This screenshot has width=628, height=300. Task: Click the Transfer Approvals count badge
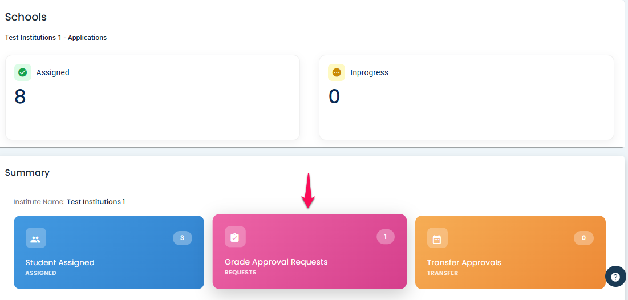tap(584, 238)
